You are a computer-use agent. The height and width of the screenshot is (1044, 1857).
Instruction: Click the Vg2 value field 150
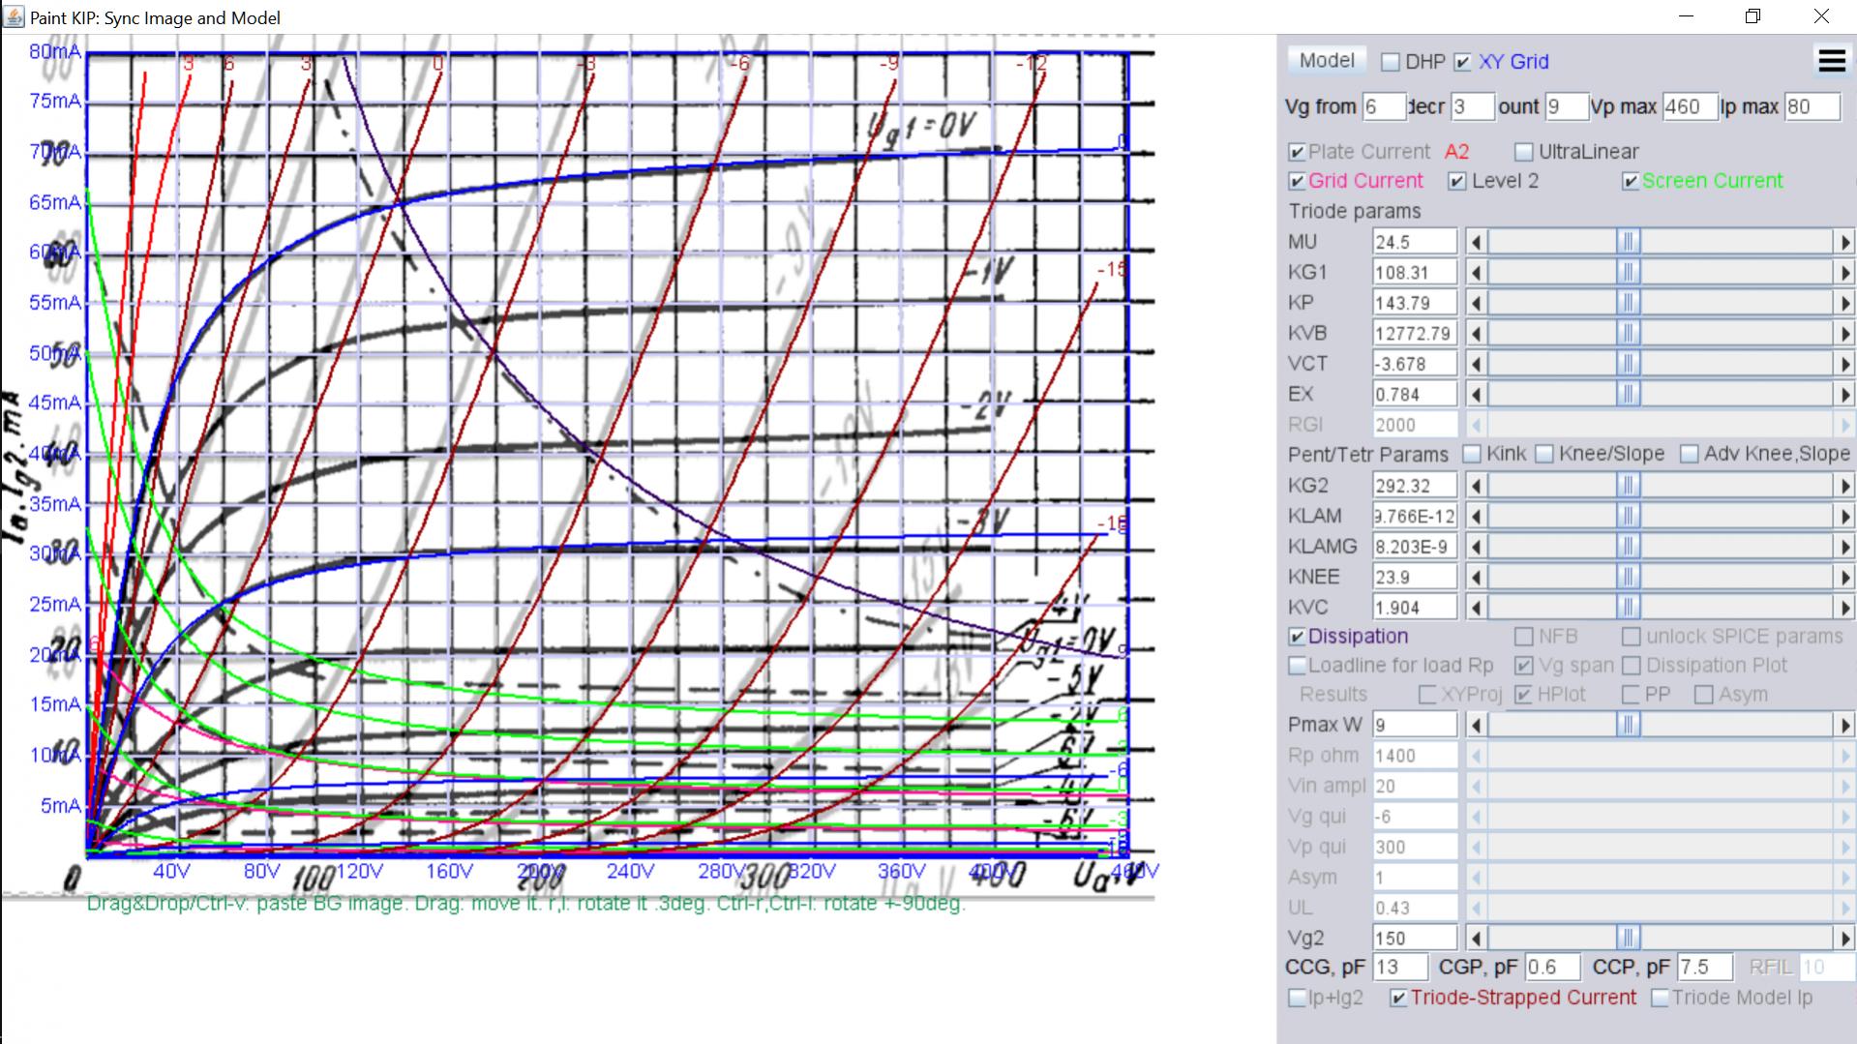click(x=1415, y=939)
